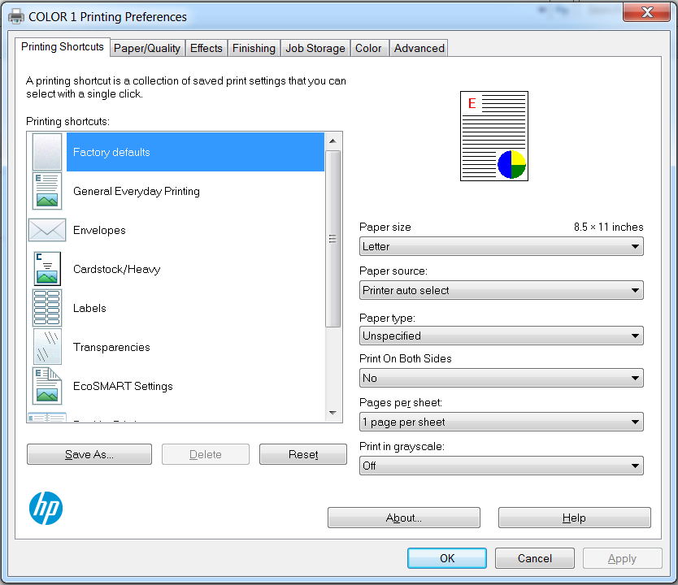Click the General Everyday Printing icon
The height and width of the screenshot is (585, 678).
pos(47,191)
